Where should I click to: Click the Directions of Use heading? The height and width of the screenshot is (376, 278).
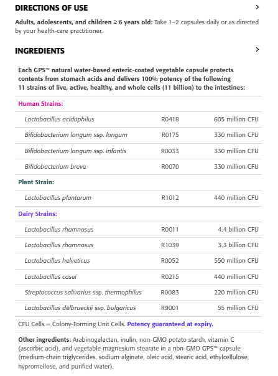[51, 8]
